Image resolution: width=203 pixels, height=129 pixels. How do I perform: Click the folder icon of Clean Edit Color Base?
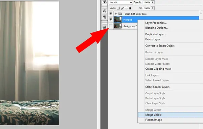tap(120, 14)
